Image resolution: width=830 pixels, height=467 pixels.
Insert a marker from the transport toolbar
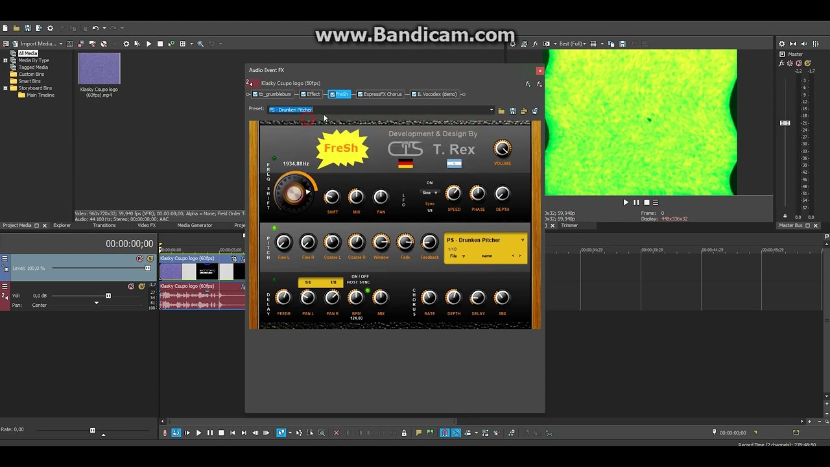tap(419, 433)
